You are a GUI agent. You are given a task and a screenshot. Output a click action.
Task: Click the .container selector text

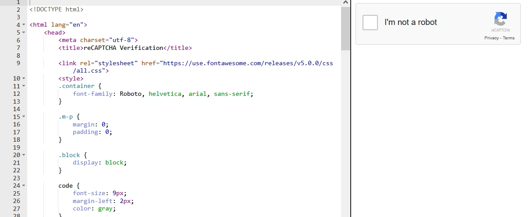pyautogui.click(x=76, y=86)
